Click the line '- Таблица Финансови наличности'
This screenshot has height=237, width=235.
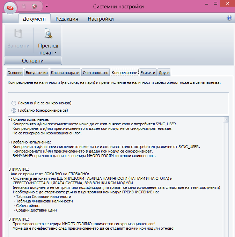(x=43, y=201)
